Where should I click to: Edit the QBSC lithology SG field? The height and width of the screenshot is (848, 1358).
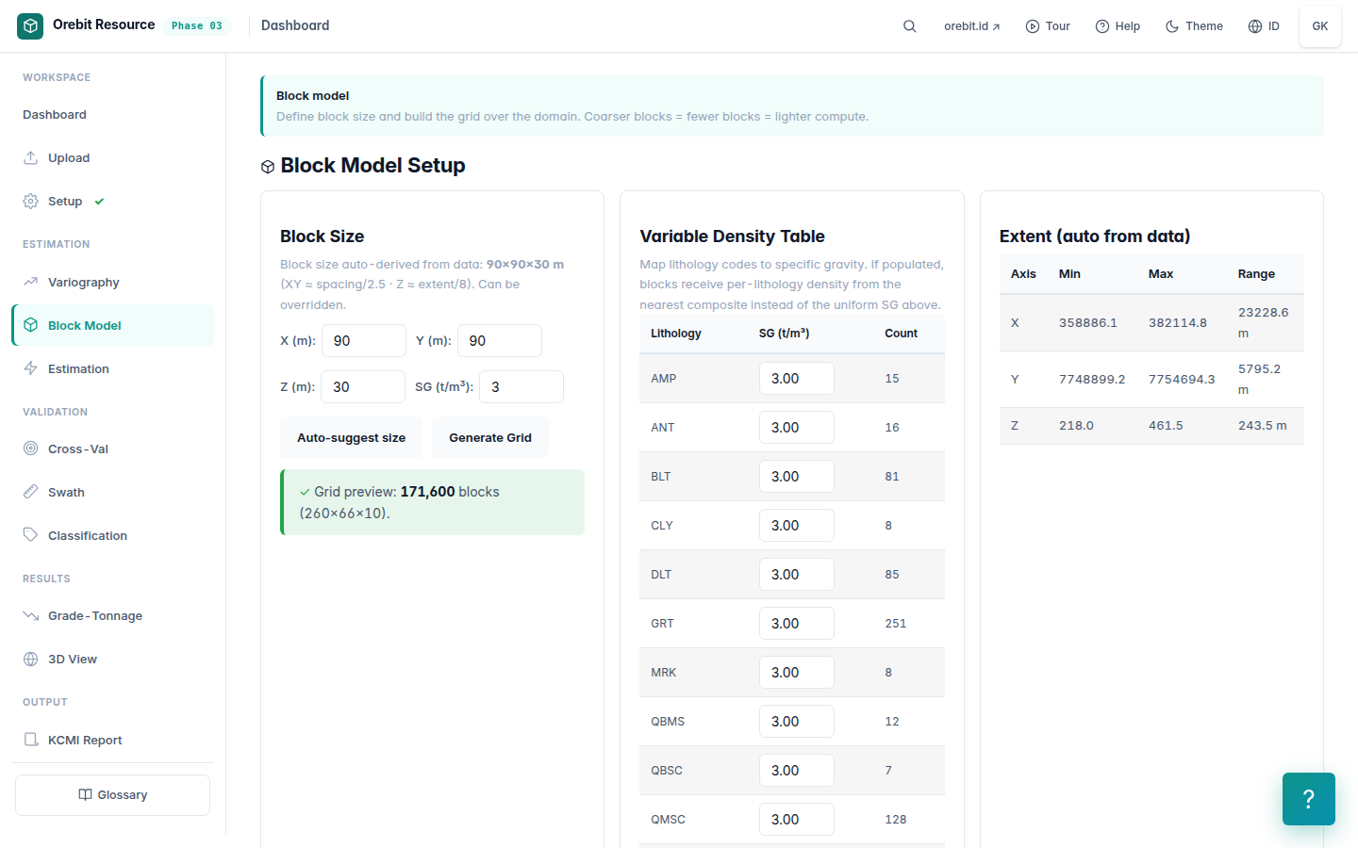pyautogui.click(x=797, y=771)
